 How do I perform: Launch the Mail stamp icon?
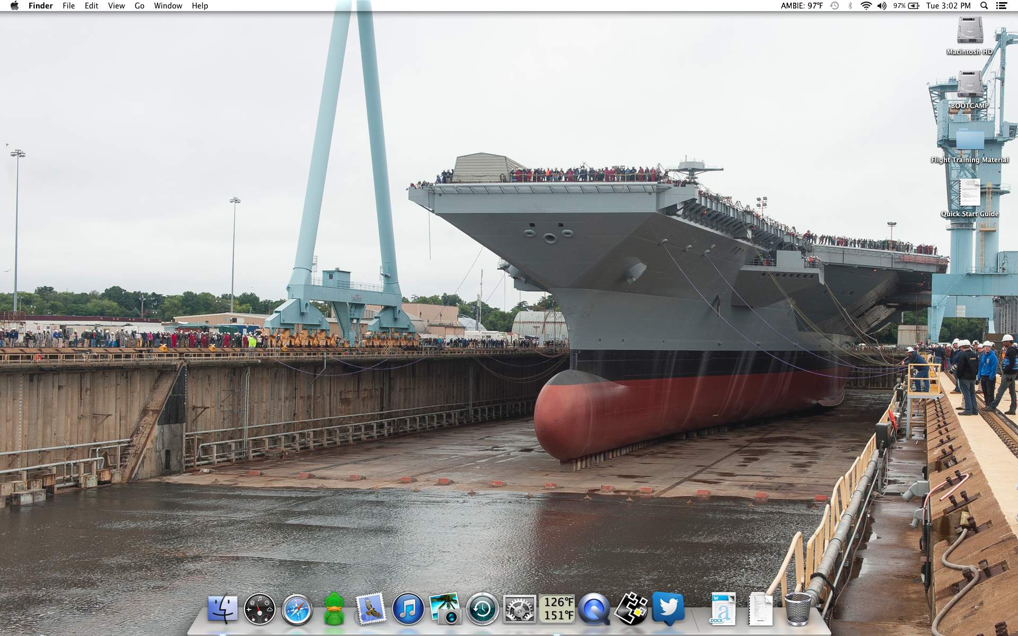pos(371,609)
